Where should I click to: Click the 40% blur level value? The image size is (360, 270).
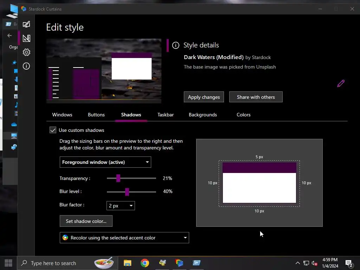click(168, 192)
